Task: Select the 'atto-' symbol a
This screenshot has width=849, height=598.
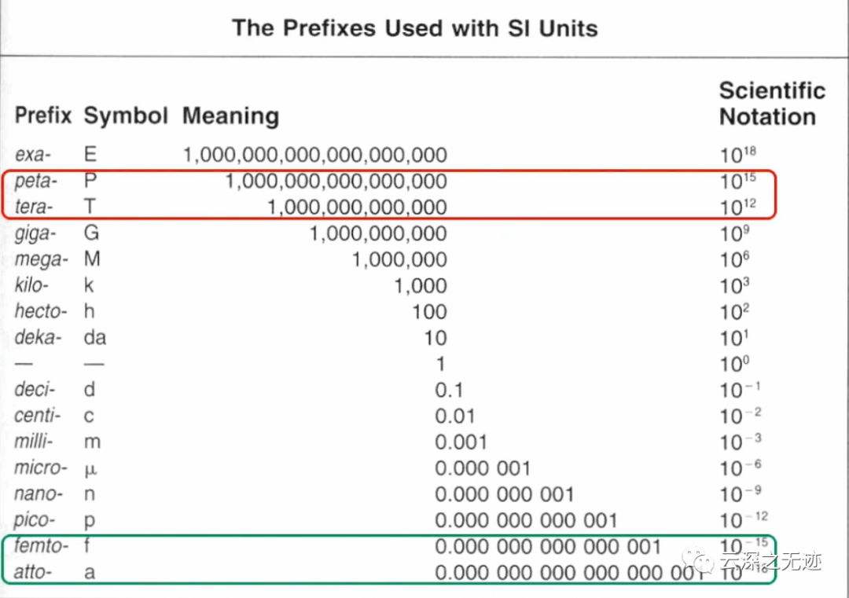Action: 90,573
